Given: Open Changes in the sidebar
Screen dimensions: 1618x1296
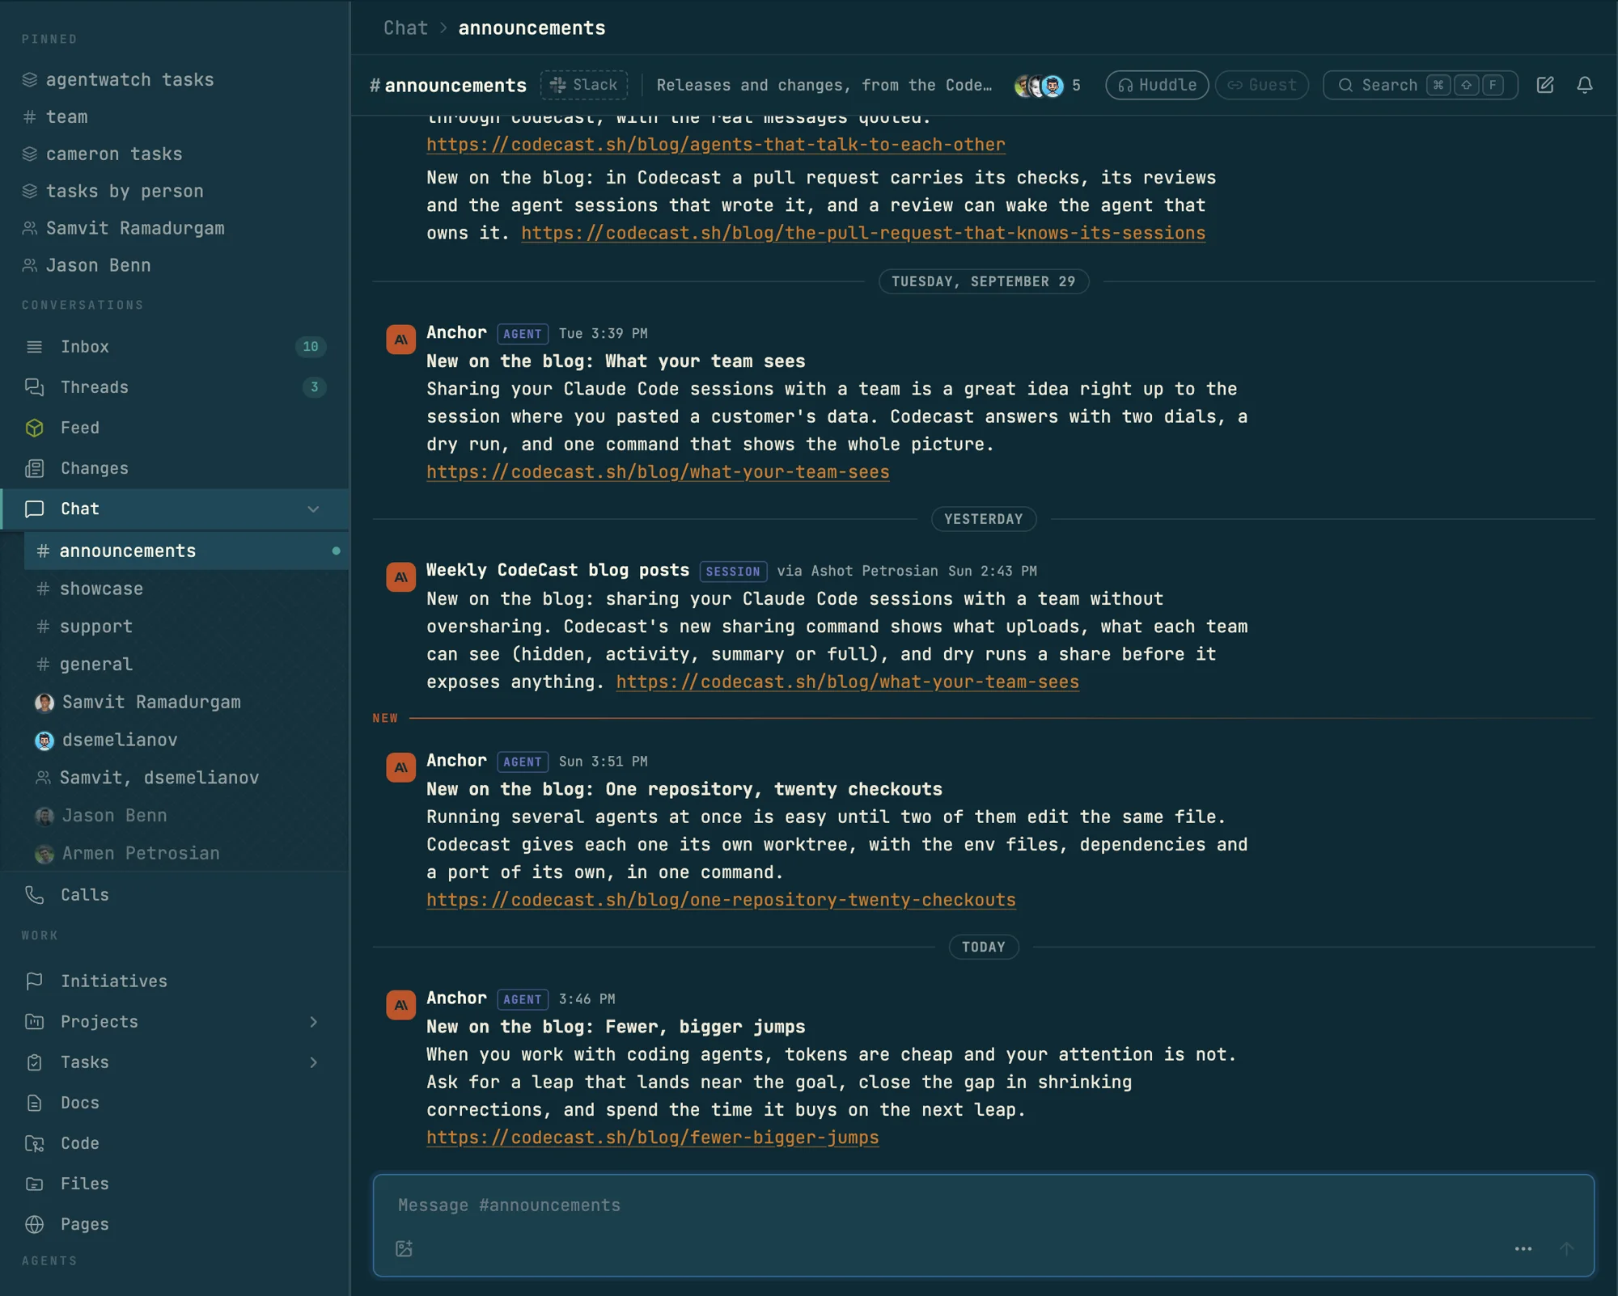Looking at the screenshot, I should point(175,468).
